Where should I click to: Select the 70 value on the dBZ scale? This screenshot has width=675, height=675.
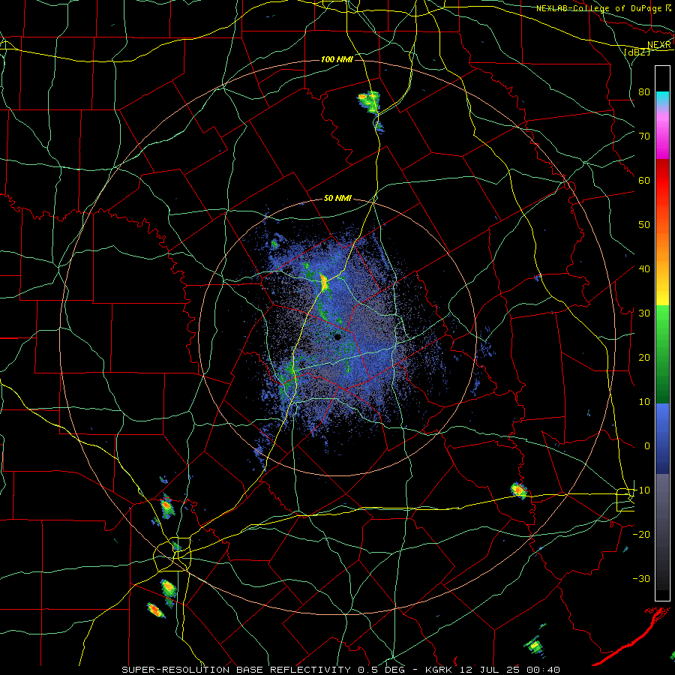(644, 136)
